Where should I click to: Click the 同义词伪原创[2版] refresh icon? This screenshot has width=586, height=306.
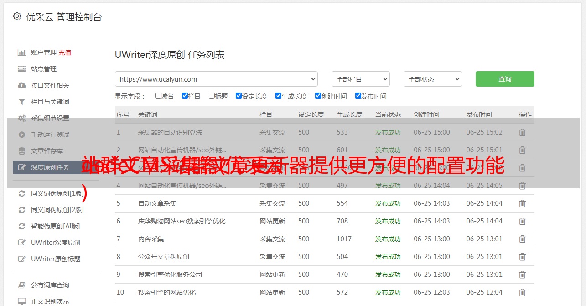point(21,210)
